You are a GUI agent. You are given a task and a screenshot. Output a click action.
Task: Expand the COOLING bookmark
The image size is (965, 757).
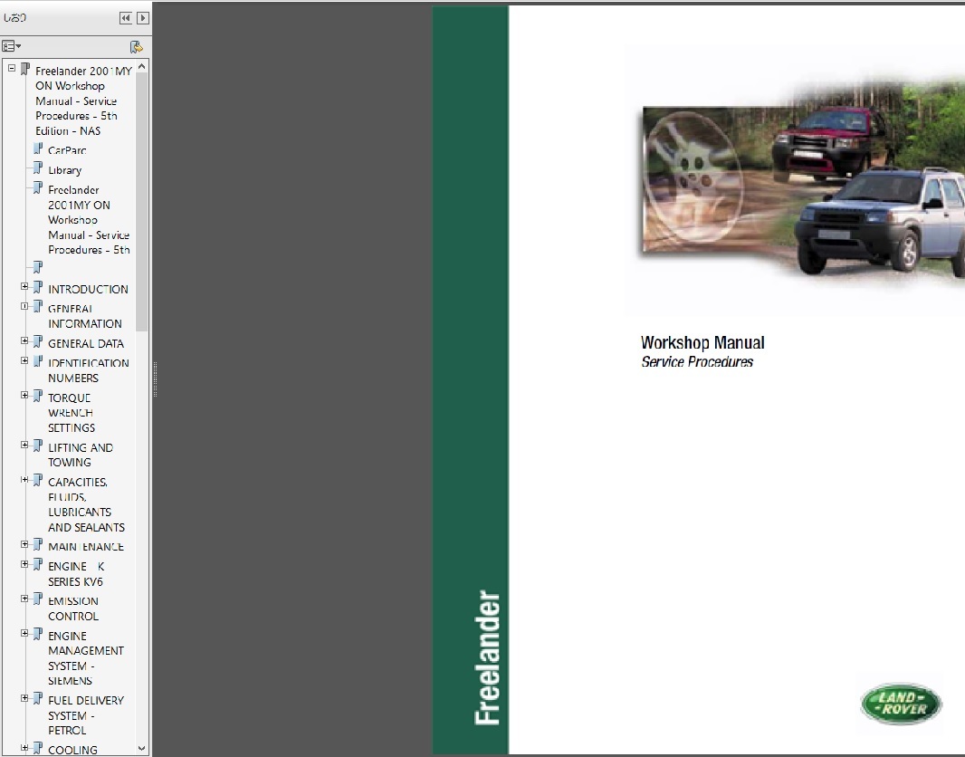tap(24, 748)
